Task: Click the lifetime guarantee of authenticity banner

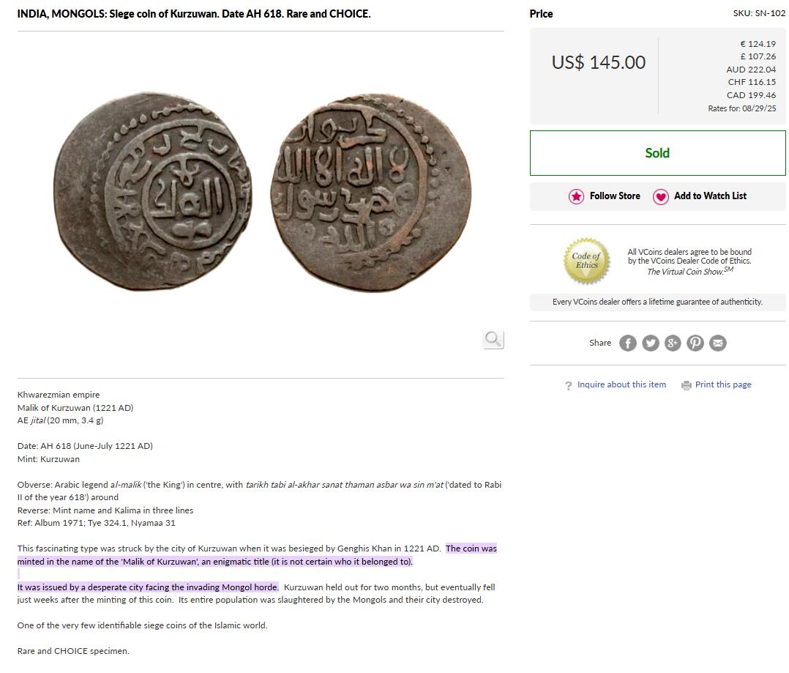Action: pyautogui.click(x=658, y=302)
